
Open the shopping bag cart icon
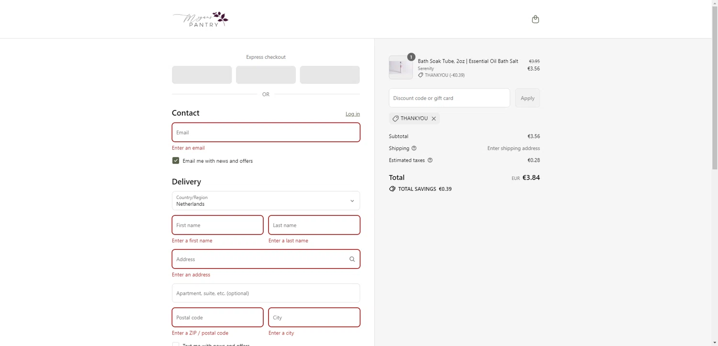tap(535, 19)
